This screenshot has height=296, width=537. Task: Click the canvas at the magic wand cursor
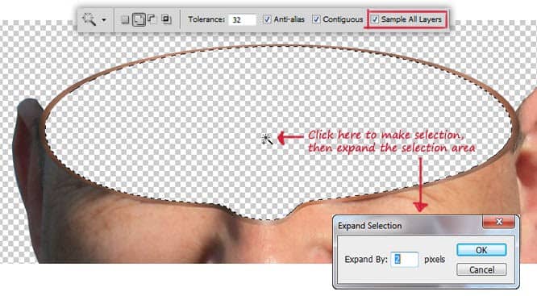coord(266,139)
